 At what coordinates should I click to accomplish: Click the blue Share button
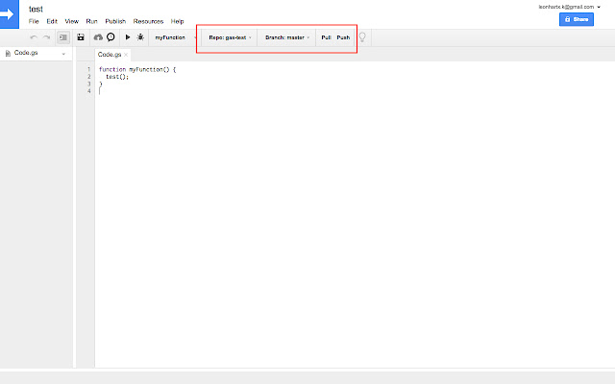click(x=577, y=19)
